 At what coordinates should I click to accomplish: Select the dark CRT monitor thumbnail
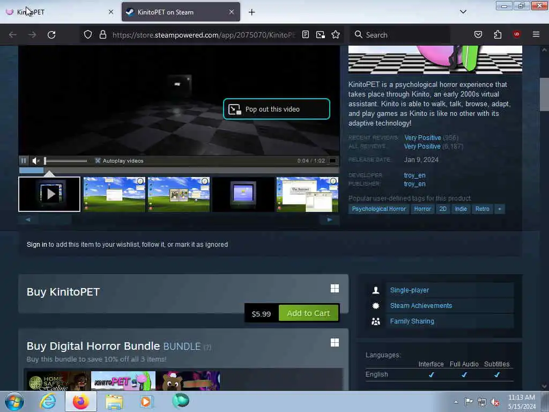243,194
